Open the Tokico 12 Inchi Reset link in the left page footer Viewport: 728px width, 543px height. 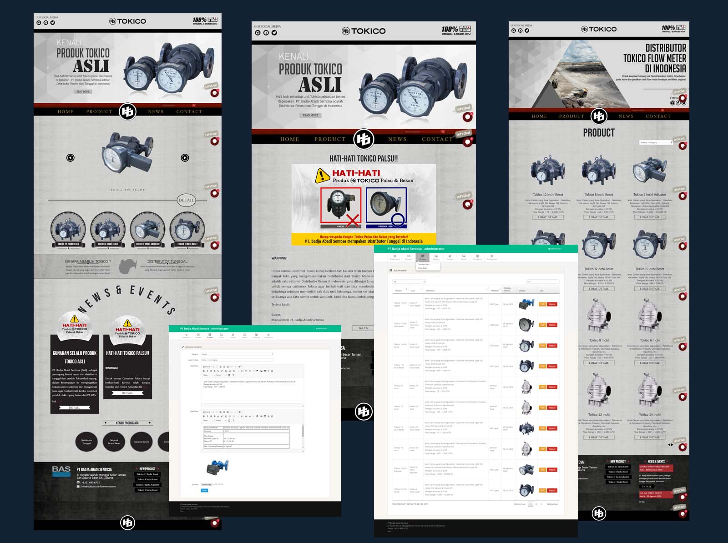tap(147, 474)
